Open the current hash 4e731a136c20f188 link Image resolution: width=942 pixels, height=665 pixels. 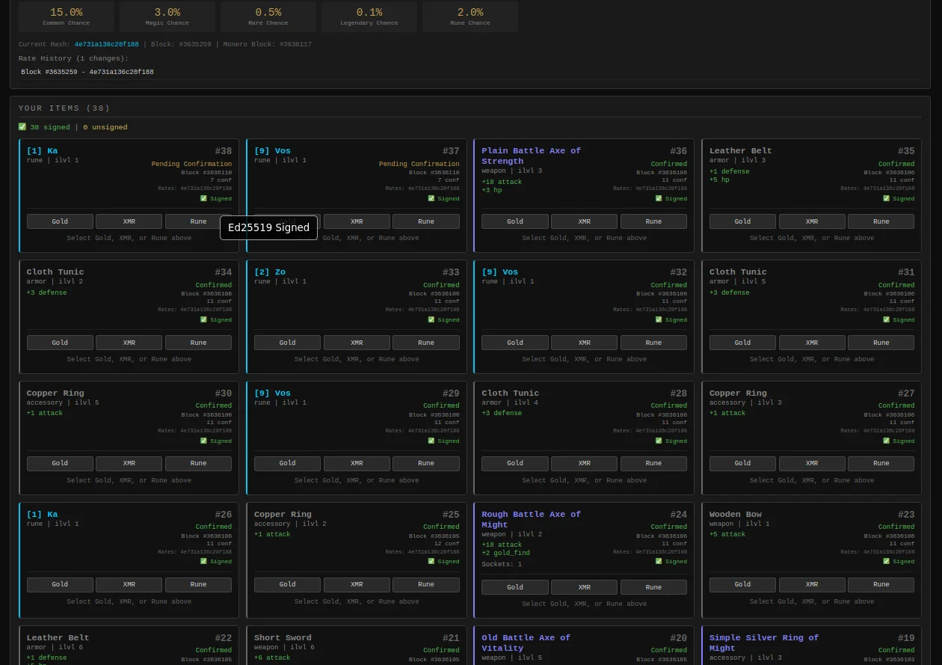click(106, 45)
